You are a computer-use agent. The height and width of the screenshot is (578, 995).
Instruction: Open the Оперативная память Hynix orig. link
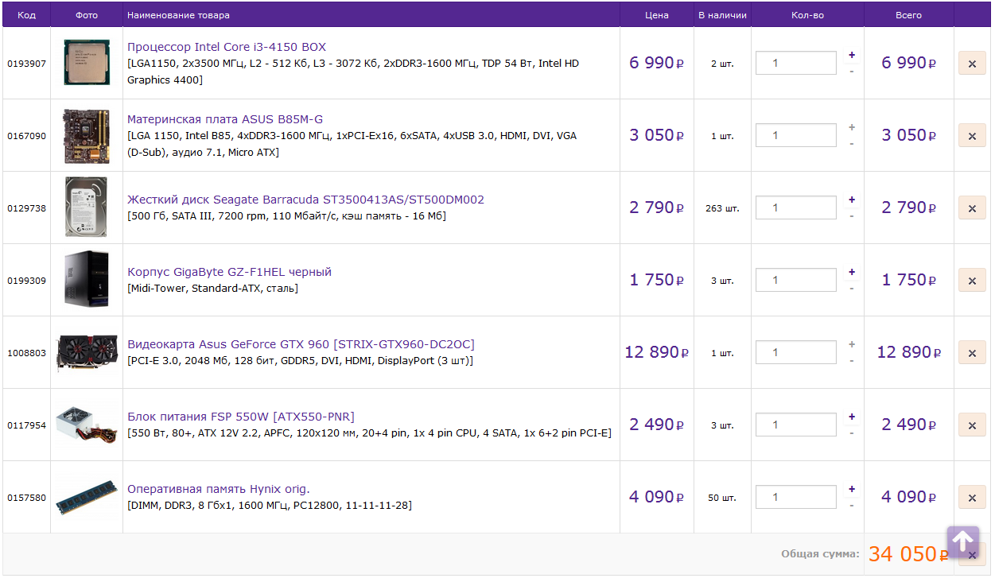click(219, 489)
